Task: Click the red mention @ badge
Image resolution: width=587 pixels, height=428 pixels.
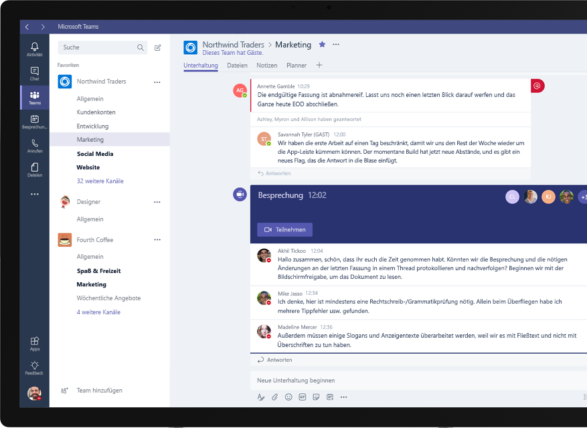Action: tap(537, 86)
